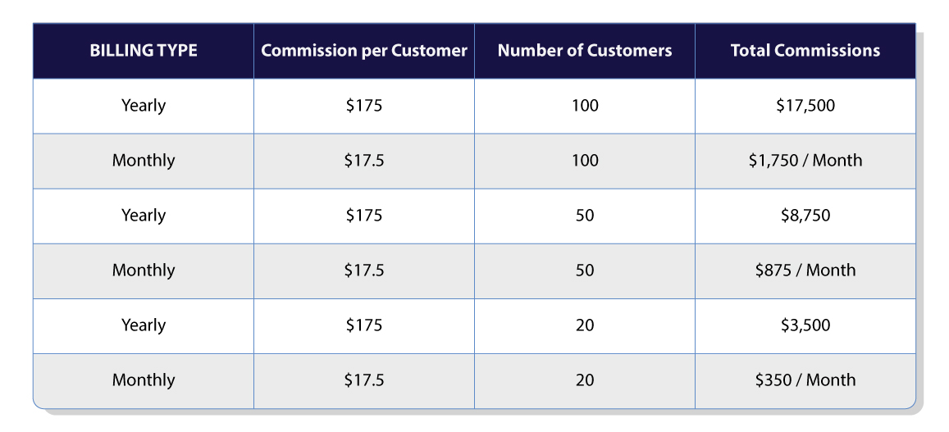
Task: Select the Commission per Customer header
Action: (x=364, y=51)
